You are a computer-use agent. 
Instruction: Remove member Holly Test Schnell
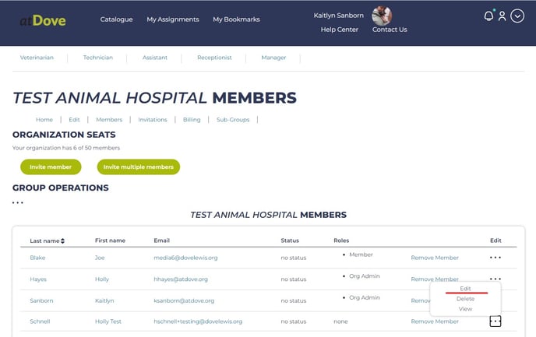pyautogui.click(x=435, y=321)
